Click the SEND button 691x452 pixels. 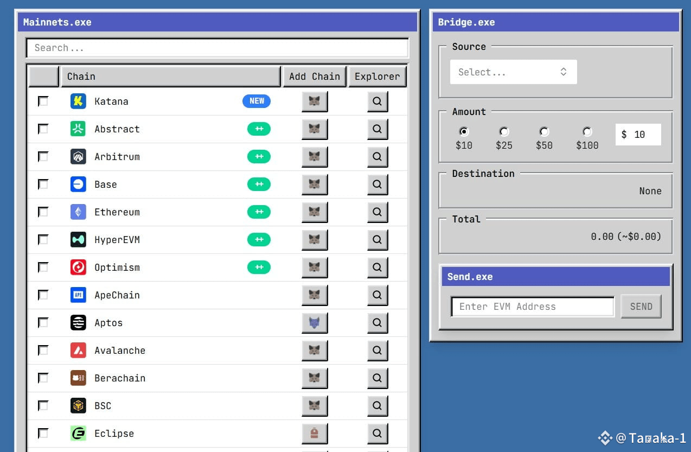click(x=641, y=307)
